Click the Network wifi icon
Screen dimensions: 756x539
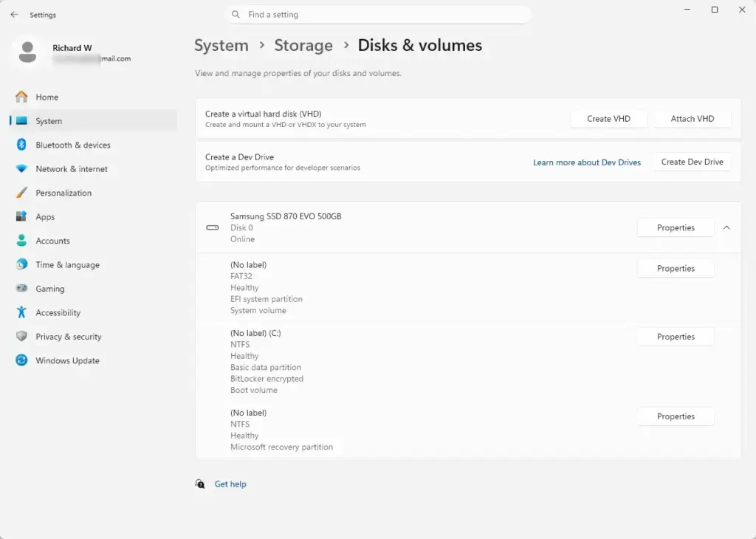pos(21,169)
